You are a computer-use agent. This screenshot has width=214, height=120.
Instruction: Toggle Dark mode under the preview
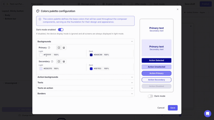tap(151, 96)
